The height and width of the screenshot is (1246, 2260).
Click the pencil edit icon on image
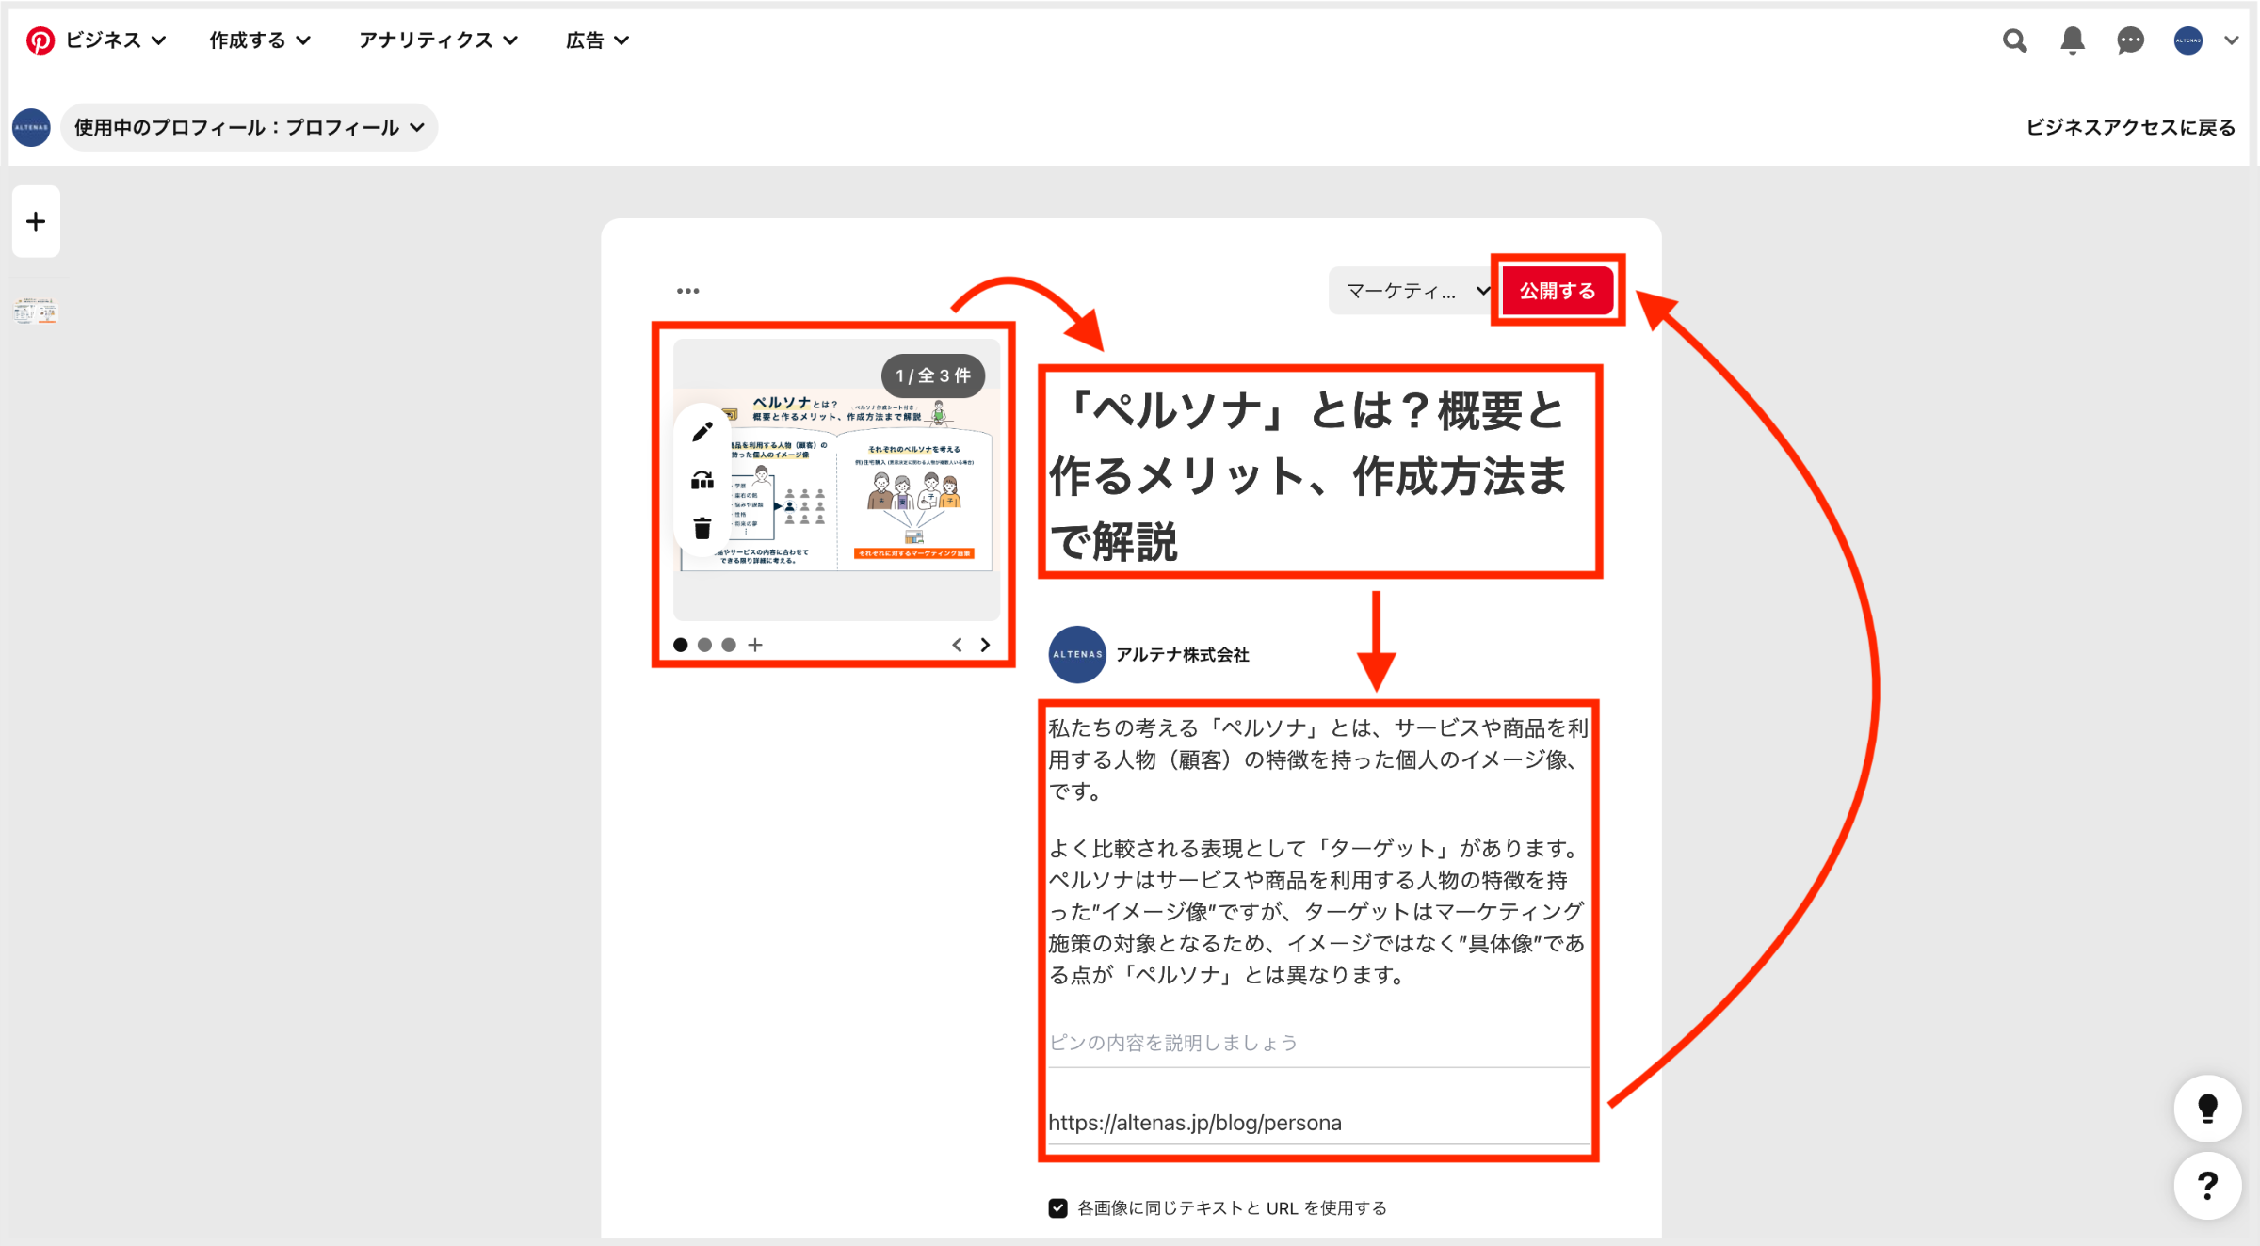pyautogui.click(x=702, y=432)
